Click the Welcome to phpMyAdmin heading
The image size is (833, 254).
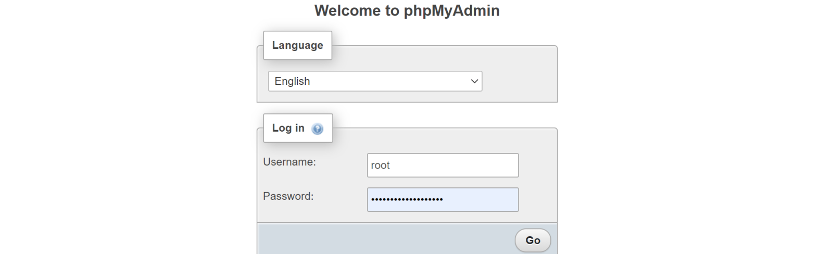coord(407,11)
